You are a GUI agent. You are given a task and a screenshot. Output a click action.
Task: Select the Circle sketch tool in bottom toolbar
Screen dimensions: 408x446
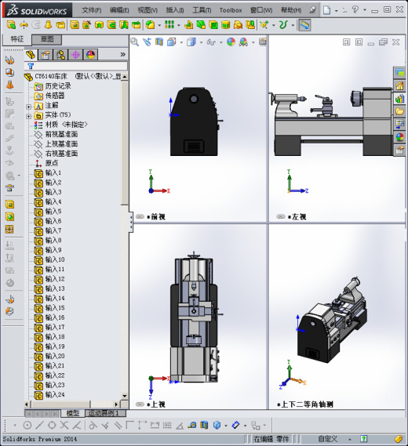click(27, 426)
